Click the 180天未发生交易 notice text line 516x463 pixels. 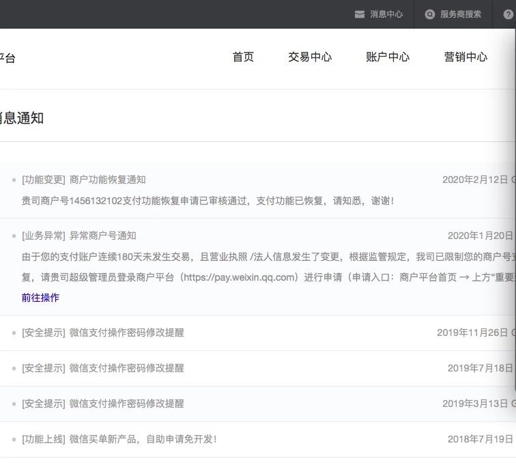(x=268, y=257)
